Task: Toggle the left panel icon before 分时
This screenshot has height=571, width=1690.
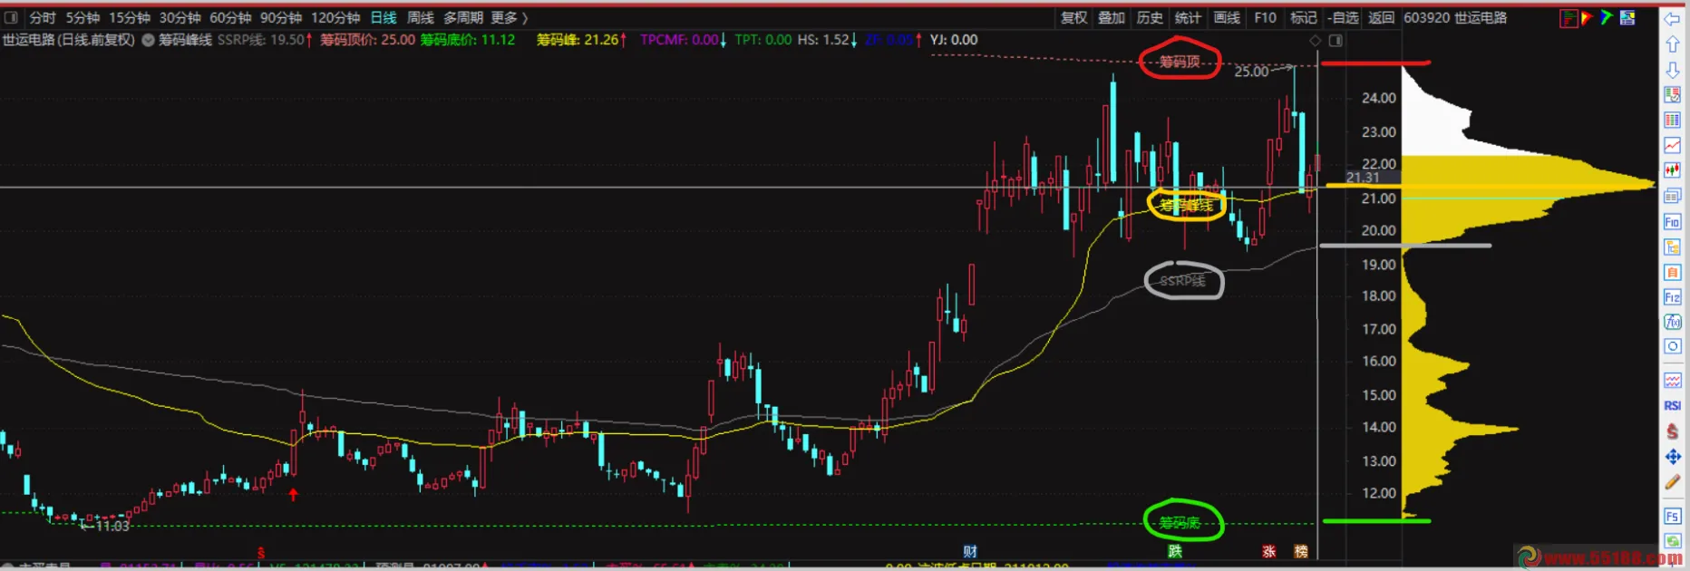Action: [x=11, y=17]
